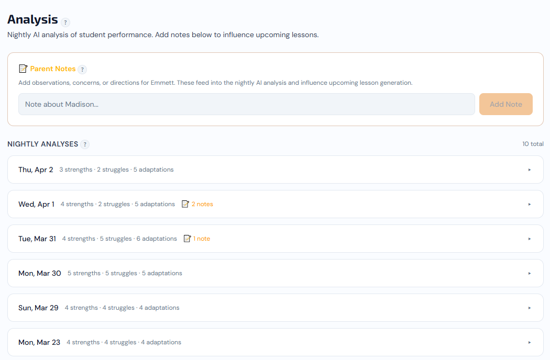The image size is (550, 360).
Task: Select the note icon on the Wed, Apr 1 row
Action: coord(186,204)
